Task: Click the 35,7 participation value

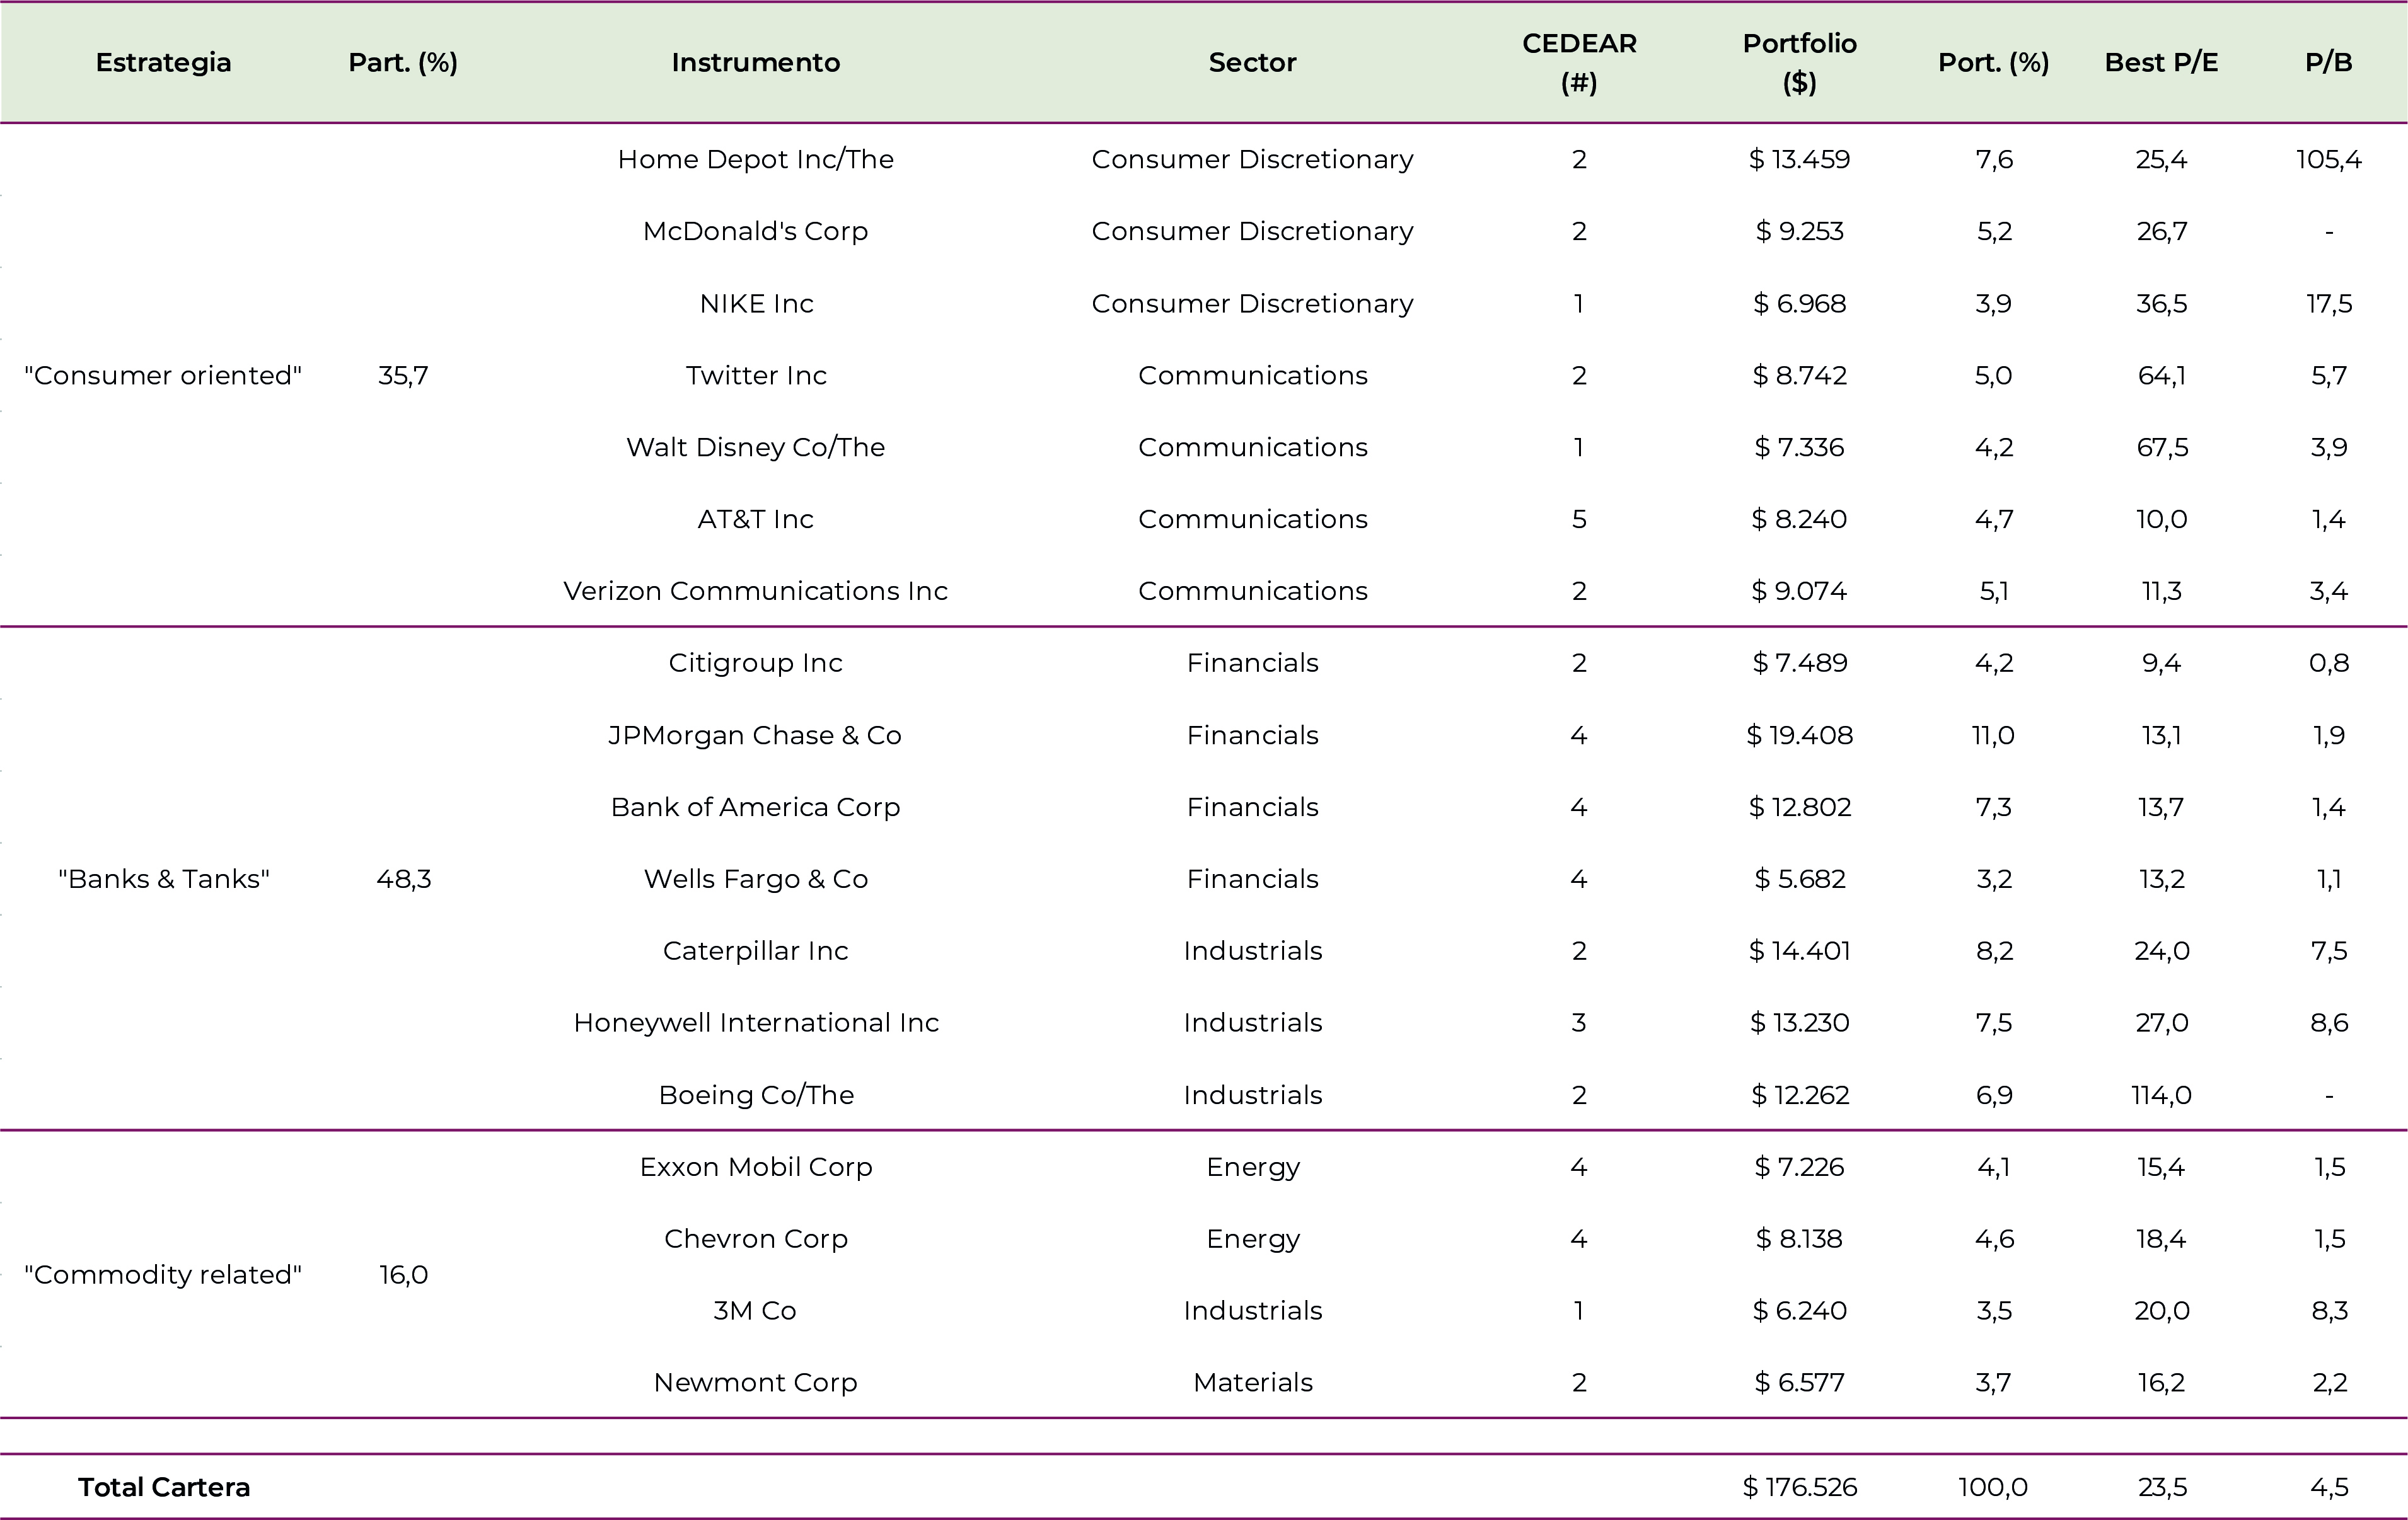Action: pos(403,375)
